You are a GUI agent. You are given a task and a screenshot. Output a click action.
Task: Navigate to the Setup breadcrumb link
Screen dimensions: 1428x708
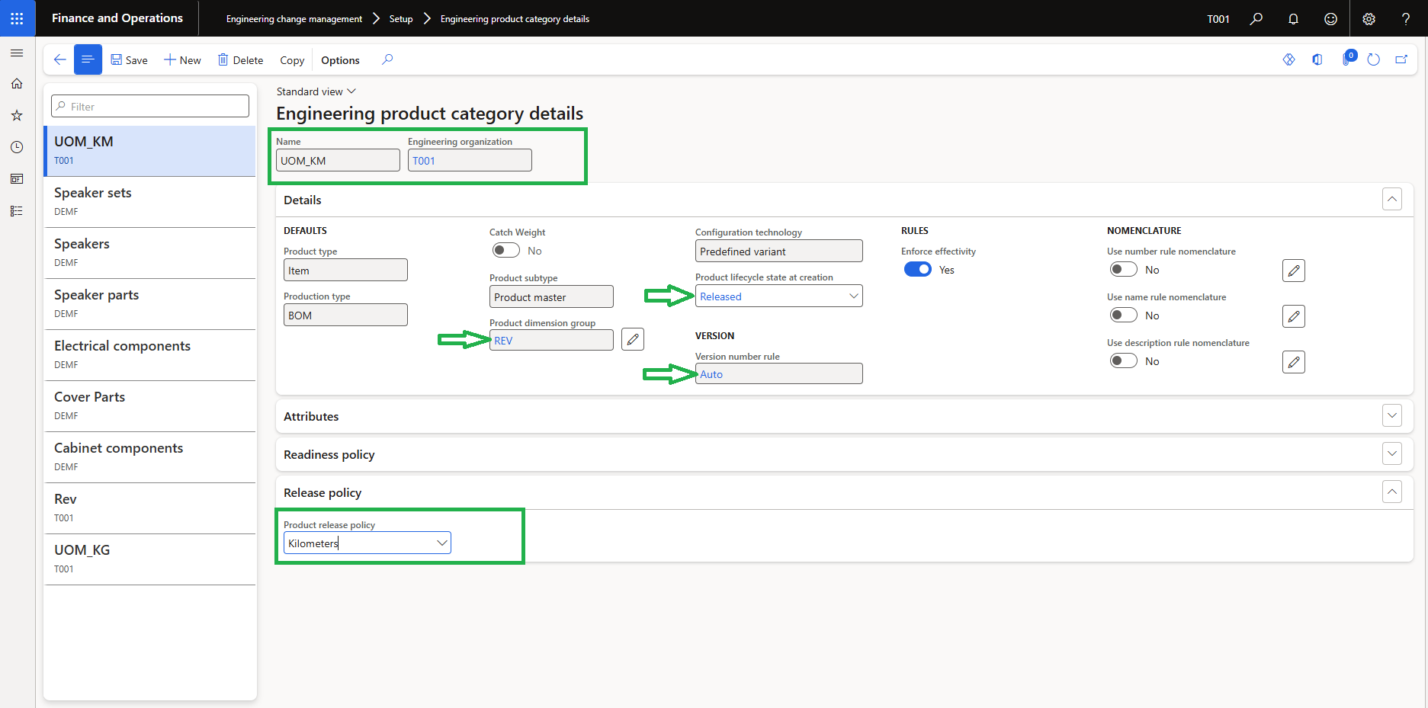click(x=400, y=18)
